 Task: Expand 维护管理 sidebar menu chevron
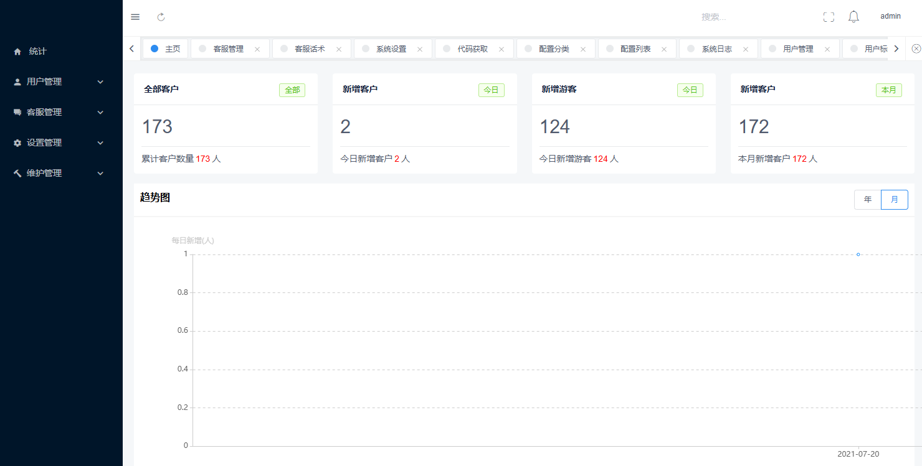click(x=100, y=173)
